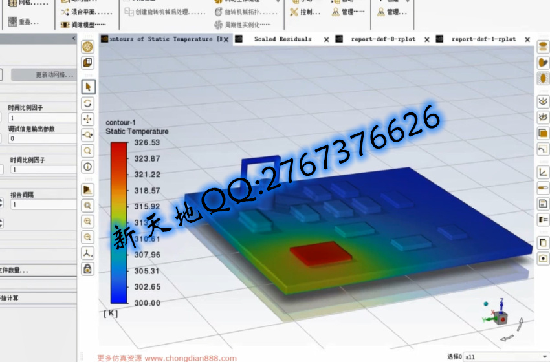Collapse the left task panel arrow
The width and height of the screenshot is (550, 362).
[x=73, y=39]
